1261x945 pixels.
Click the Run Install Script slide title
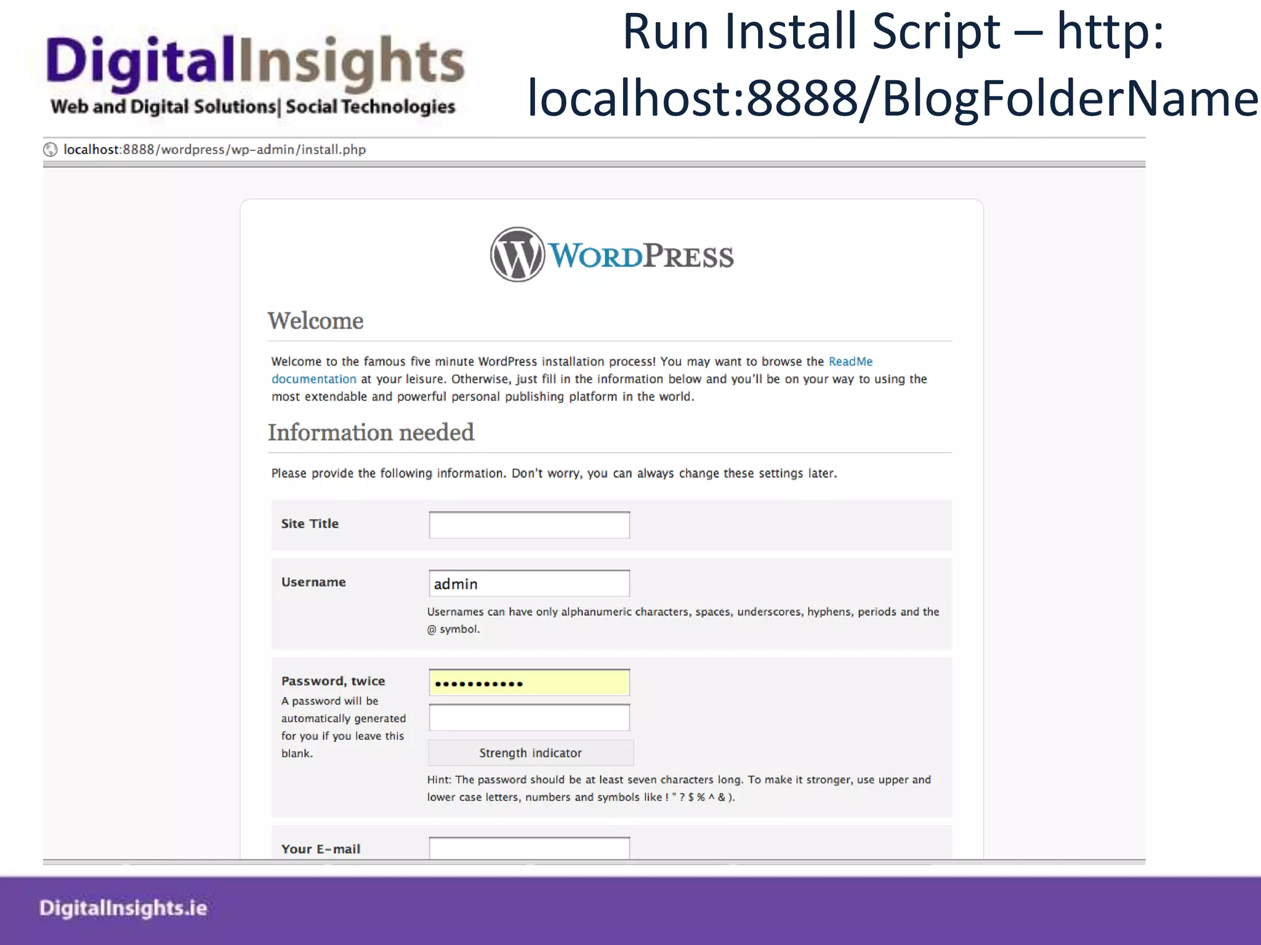click(x=893, y=65)
